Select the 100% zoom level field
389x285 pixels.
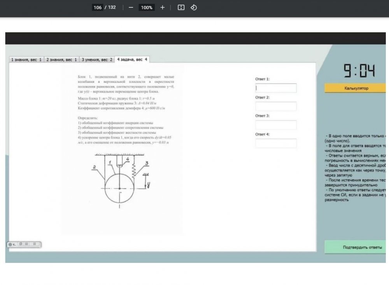point(146,7)
